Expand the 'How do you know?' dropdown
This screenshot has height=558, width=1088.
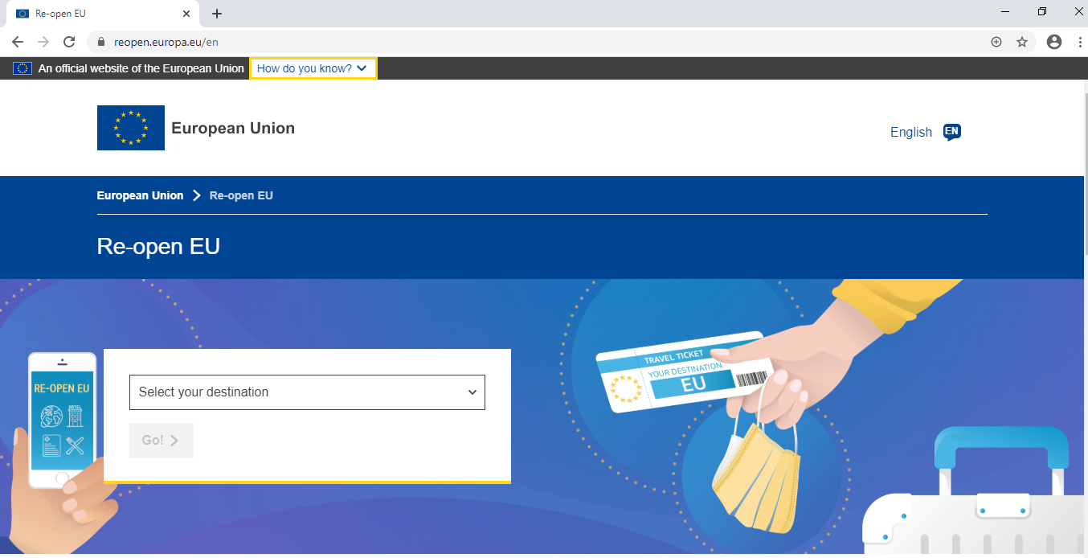313,68
